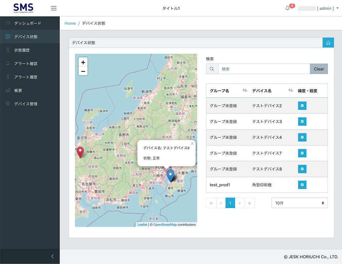Click the red map marker near 金沢市

80,152
